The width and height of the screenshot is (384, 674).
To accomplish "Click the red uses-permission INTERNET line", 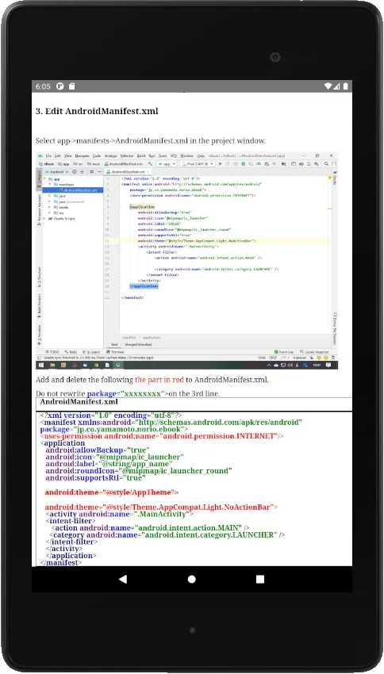I will pos(162,436).
